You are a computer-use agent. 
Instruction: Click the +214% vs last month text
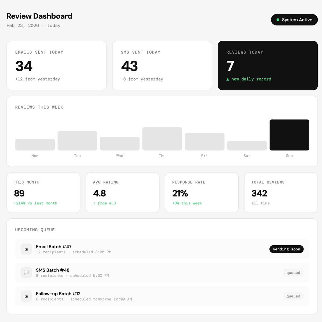click(35, 203)
